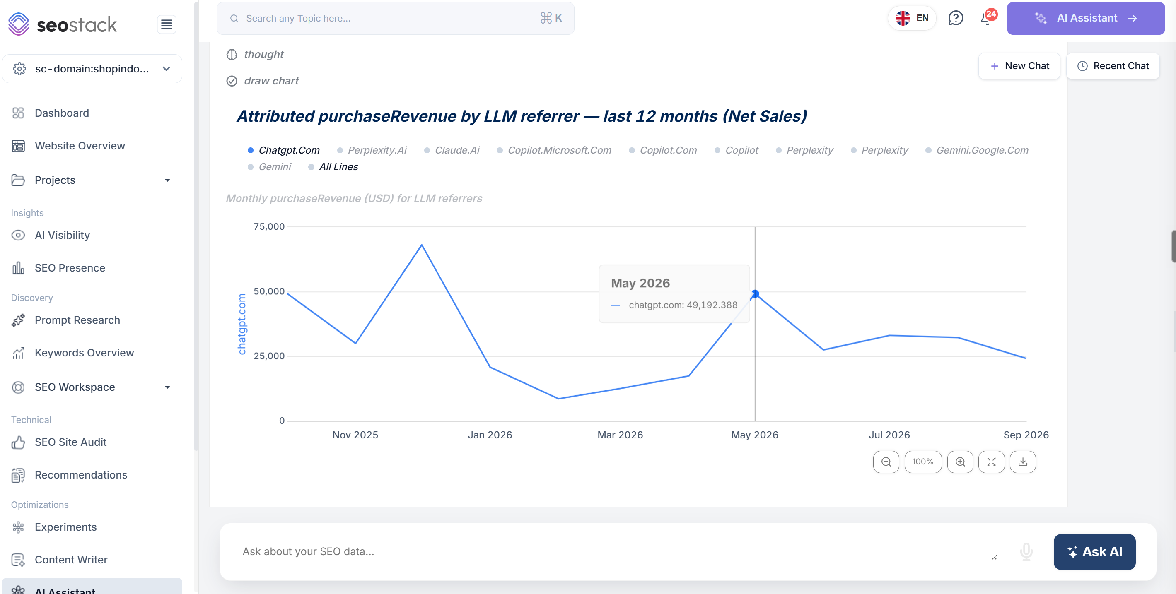Viewport: 1176px width, 594px height.
Task: Collapse the sidebar with the hamburger icon
Action: [167, 24]
